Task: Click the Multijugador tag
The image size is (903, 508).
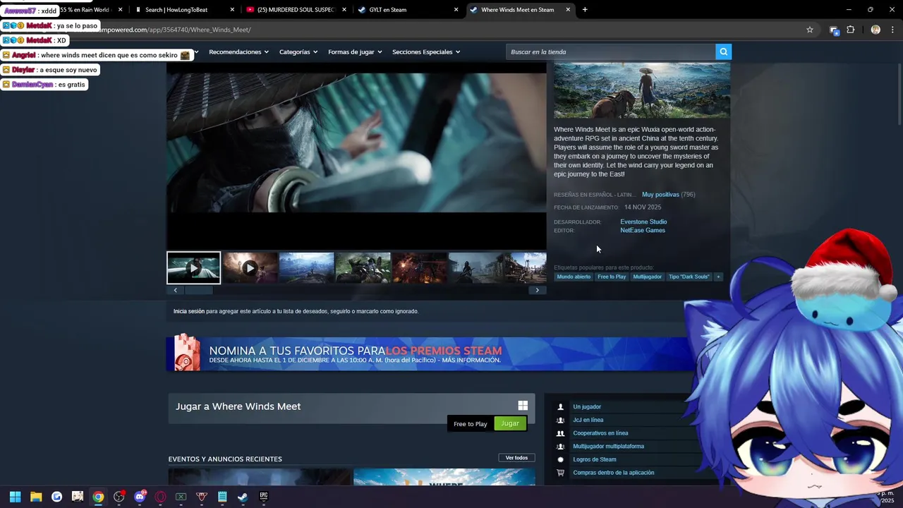Action: [647, 277]
